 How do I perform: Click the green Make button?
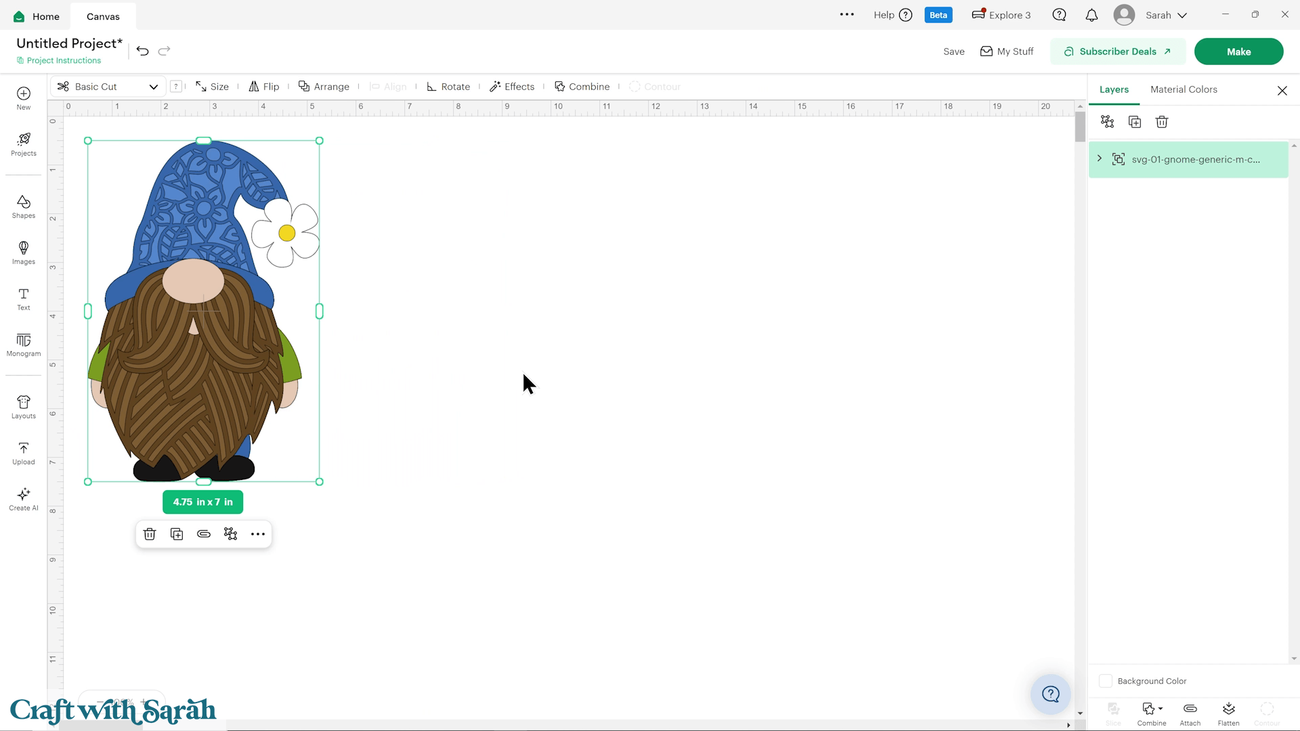coord(1238,51)
